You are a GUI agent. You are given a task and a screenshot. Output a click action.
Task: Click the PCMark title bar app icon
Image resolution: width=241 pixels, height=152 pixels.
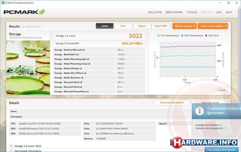[3, 3]
